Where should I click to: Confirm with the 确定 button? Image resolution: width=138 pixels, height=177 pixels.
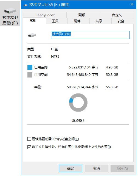(x=71, y=168)
